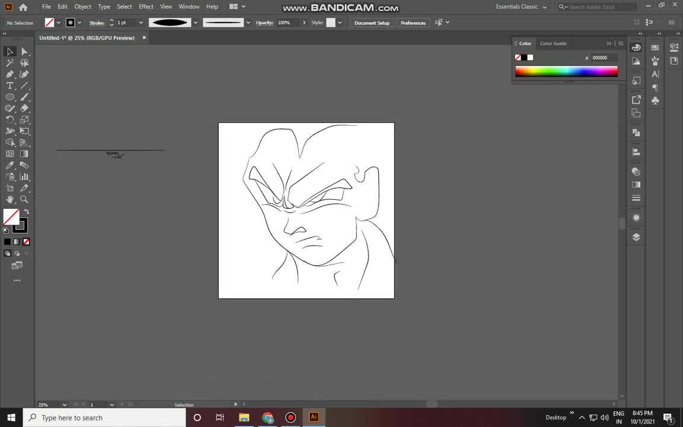Open the stroke weight dropdown
683x427 pixels.
(x=141, y=23)
